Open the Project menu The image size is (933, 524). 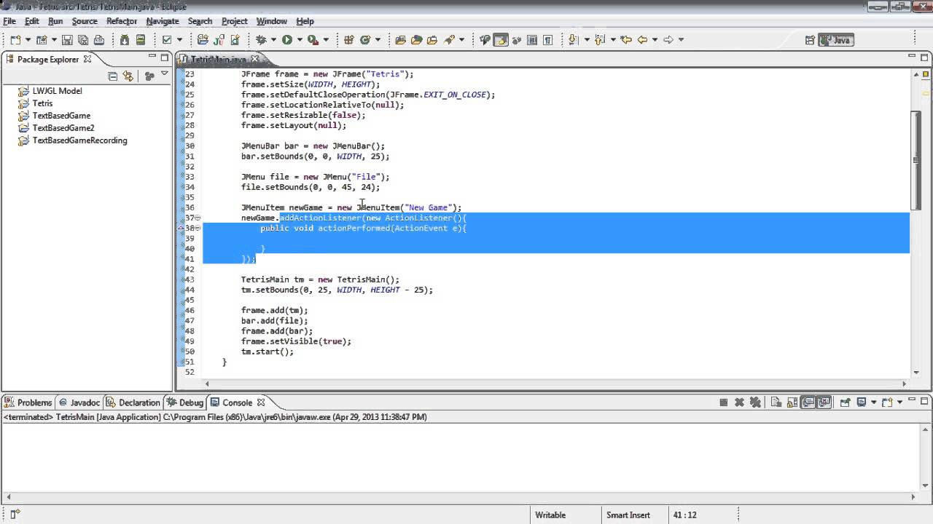click(x=234, y=21)
